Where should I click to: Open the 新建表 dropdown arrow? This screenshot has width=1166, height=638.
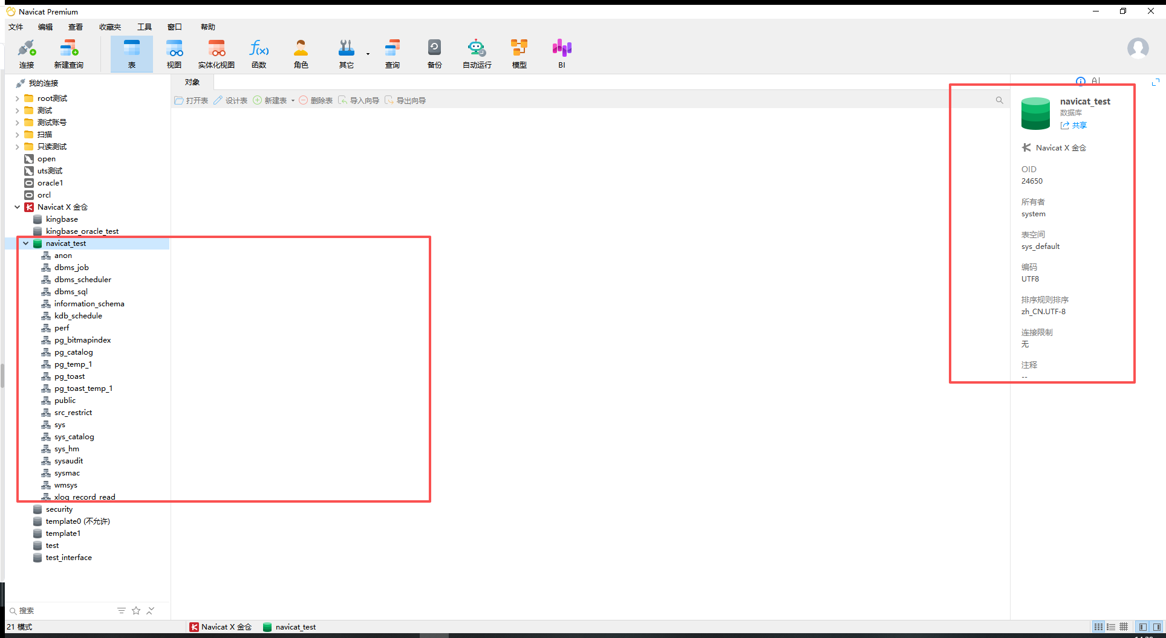tap(293, 101)
